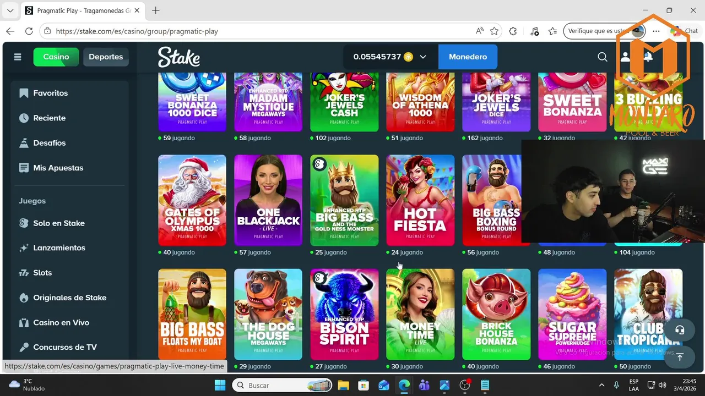Reload the page

click(29, 31)
